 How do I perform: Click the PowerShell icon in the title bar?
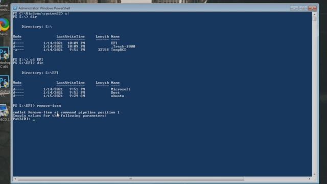pos(15,8)
